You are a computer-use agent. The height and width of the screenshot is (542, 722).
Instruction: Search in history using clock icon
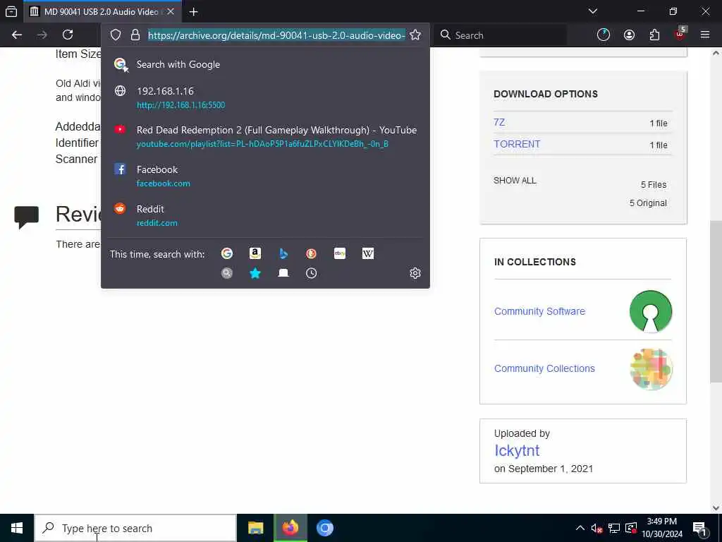point(311,273)
